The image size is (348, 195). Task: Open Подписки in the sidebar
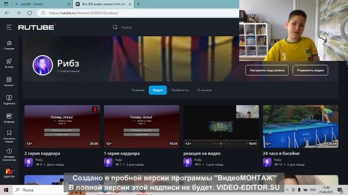(9, 100)
